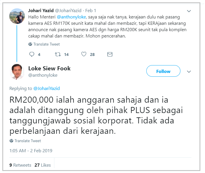This screenshot has width=205, height=173.
Task: Translate Loke Siew Fook's reply tweet
Action: tap(28, 141)
